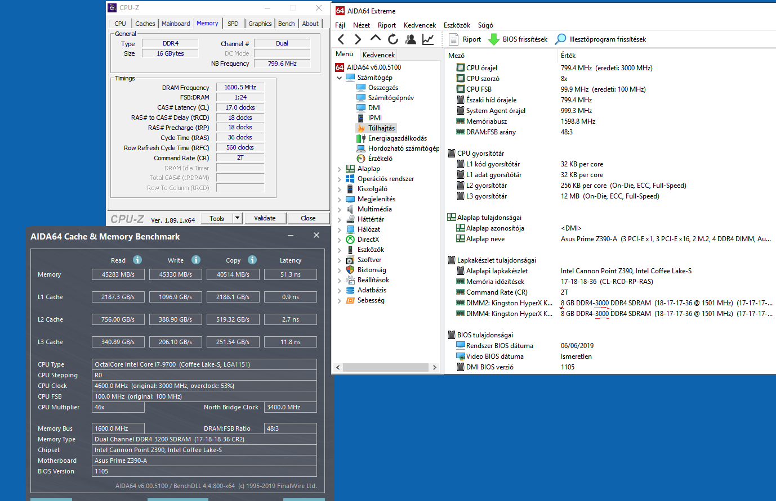
Task: Open the AIDA64 user/favorites toolbar icon
Action: point(411,39)
